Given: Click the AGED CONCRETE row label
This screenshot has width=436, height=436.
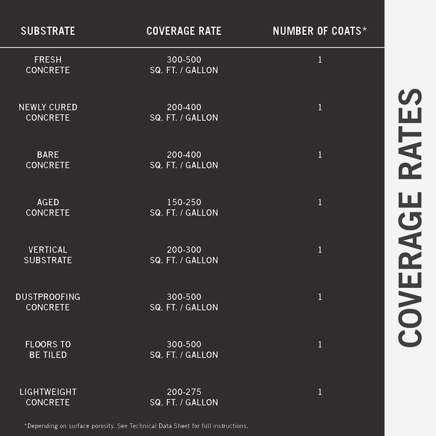Looking at the screenshot, I should (48, 207).
